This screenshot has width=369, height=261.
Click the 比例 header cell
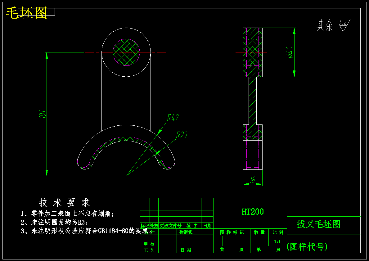[278, 232]
